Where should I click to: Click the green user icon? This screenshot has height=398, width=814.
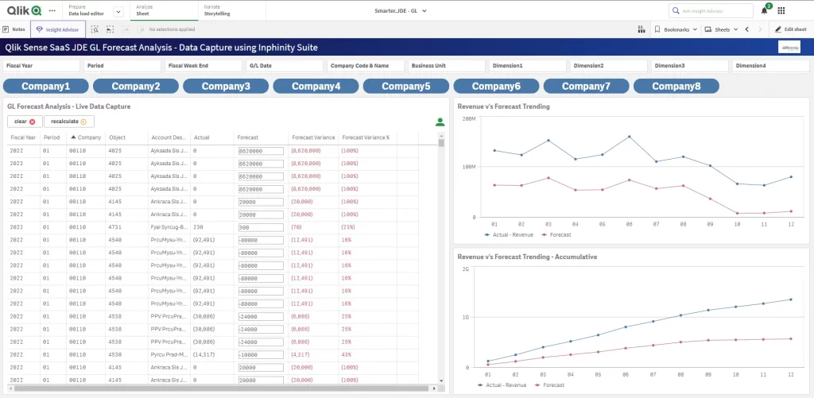pyautogui.click(x=440, y=122)
